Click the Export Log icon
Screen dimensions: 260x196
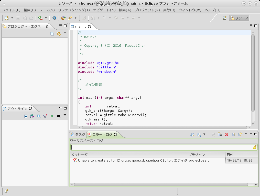[192, 134]
